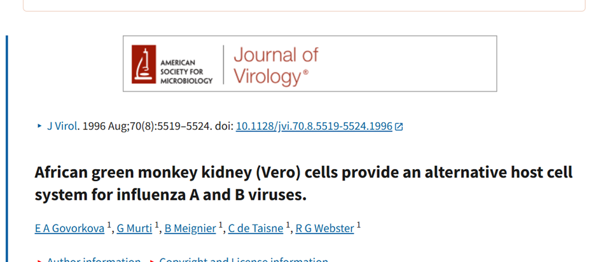Open the DOI link 10.1128/jvi.70.8.5519-5524.1996
This screenshot has width=598, height=262.
314,126
